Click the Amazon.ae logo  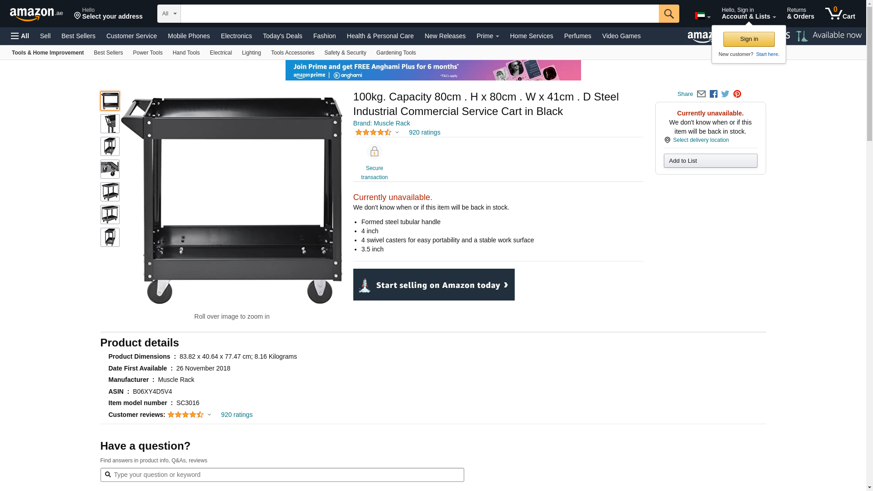[36, 14]
